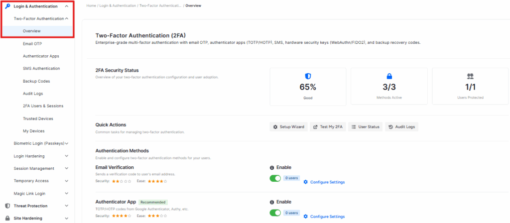Click the Recommended badge next to Authenticator App
Image resolution: width=510 pixels, height=223 pixels.
153,202
